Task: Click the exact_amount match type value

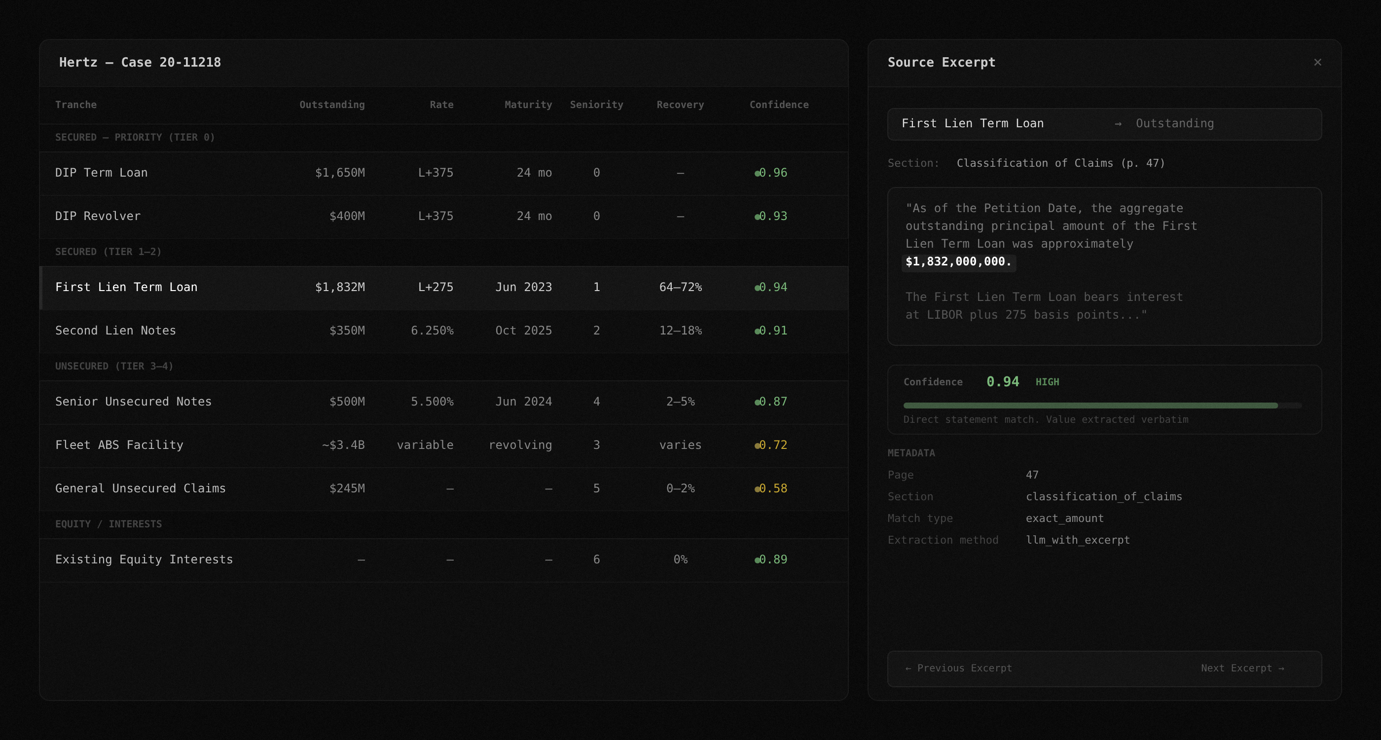Action: [1065, 518]
